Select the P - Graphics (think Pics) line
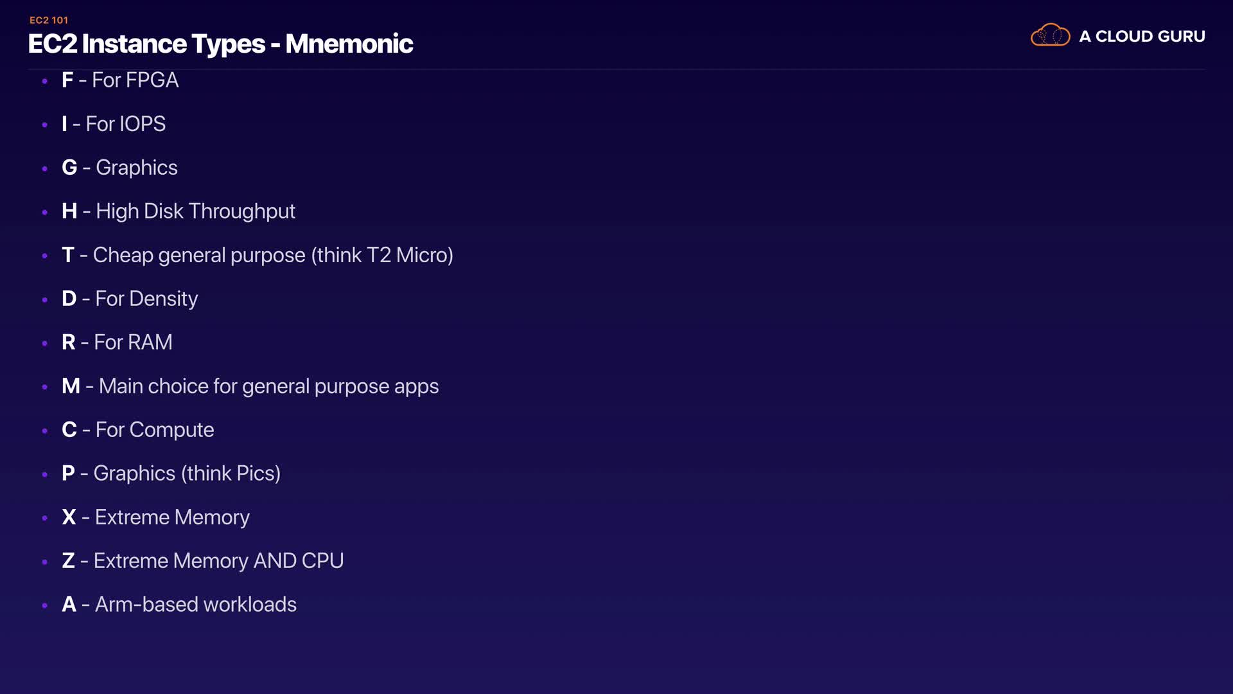 [x=171, y=474]
